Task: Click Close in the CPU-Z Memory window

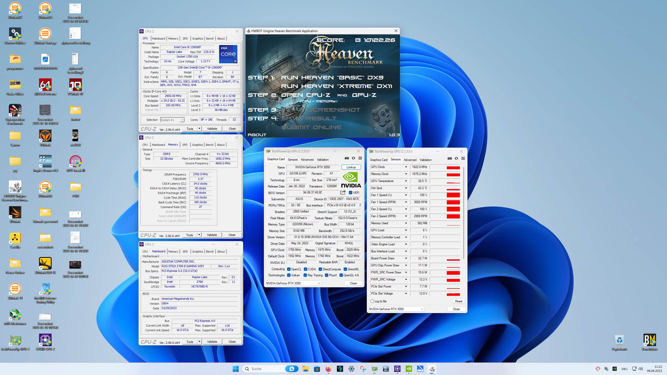Action: (232, 235)
